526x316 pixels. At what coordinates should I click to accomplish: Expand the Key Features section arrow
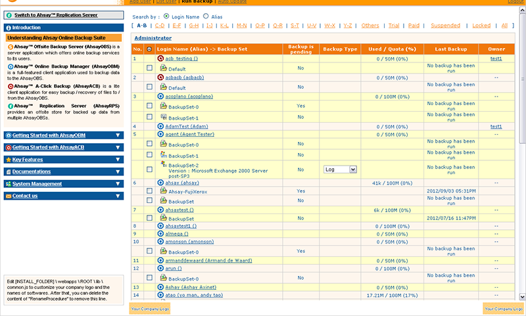point(118,160)
